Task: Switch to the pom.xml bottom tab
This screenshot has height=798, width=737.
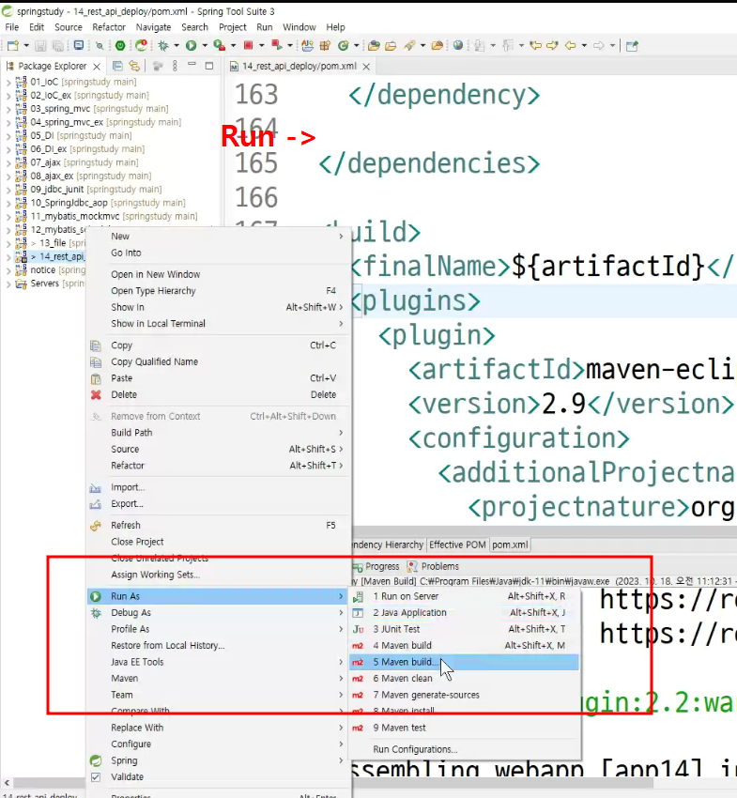Action: (510, 545)
